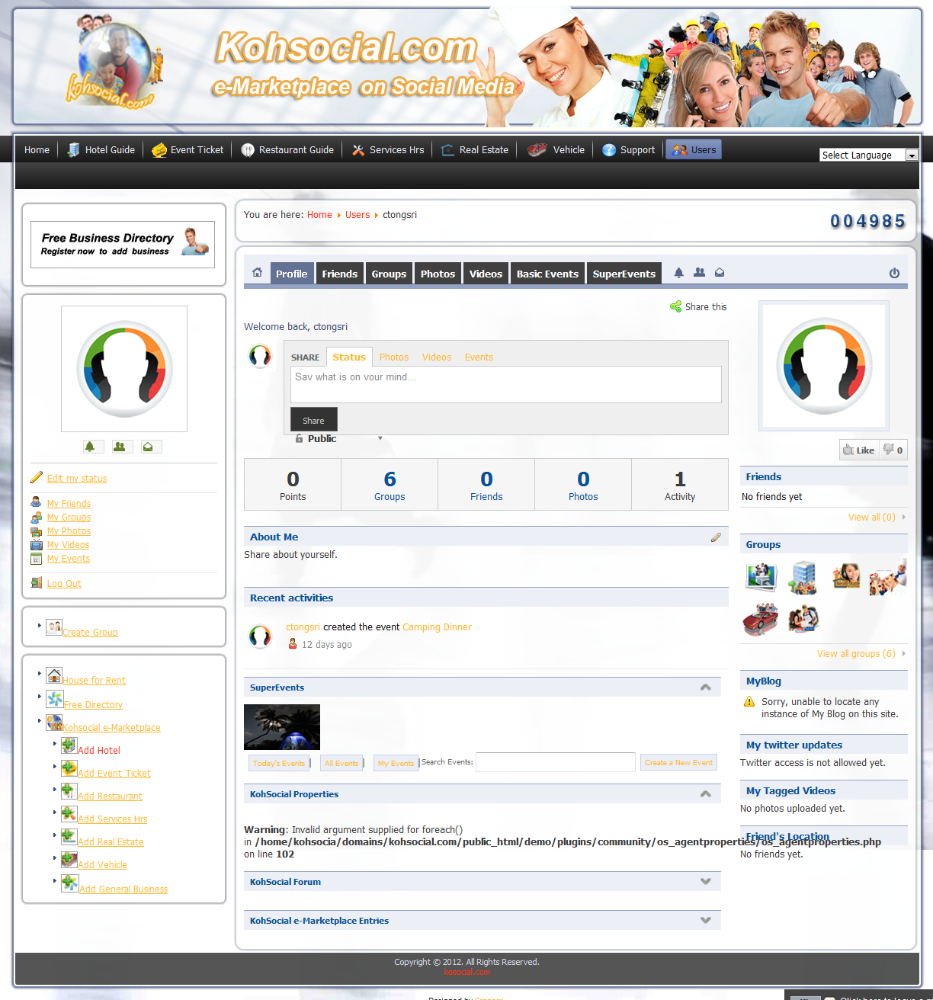This screenshot has height=1000, width=933.
Task: Open friend requests icon in profile toolbar
Action: [x=699, y=273]
